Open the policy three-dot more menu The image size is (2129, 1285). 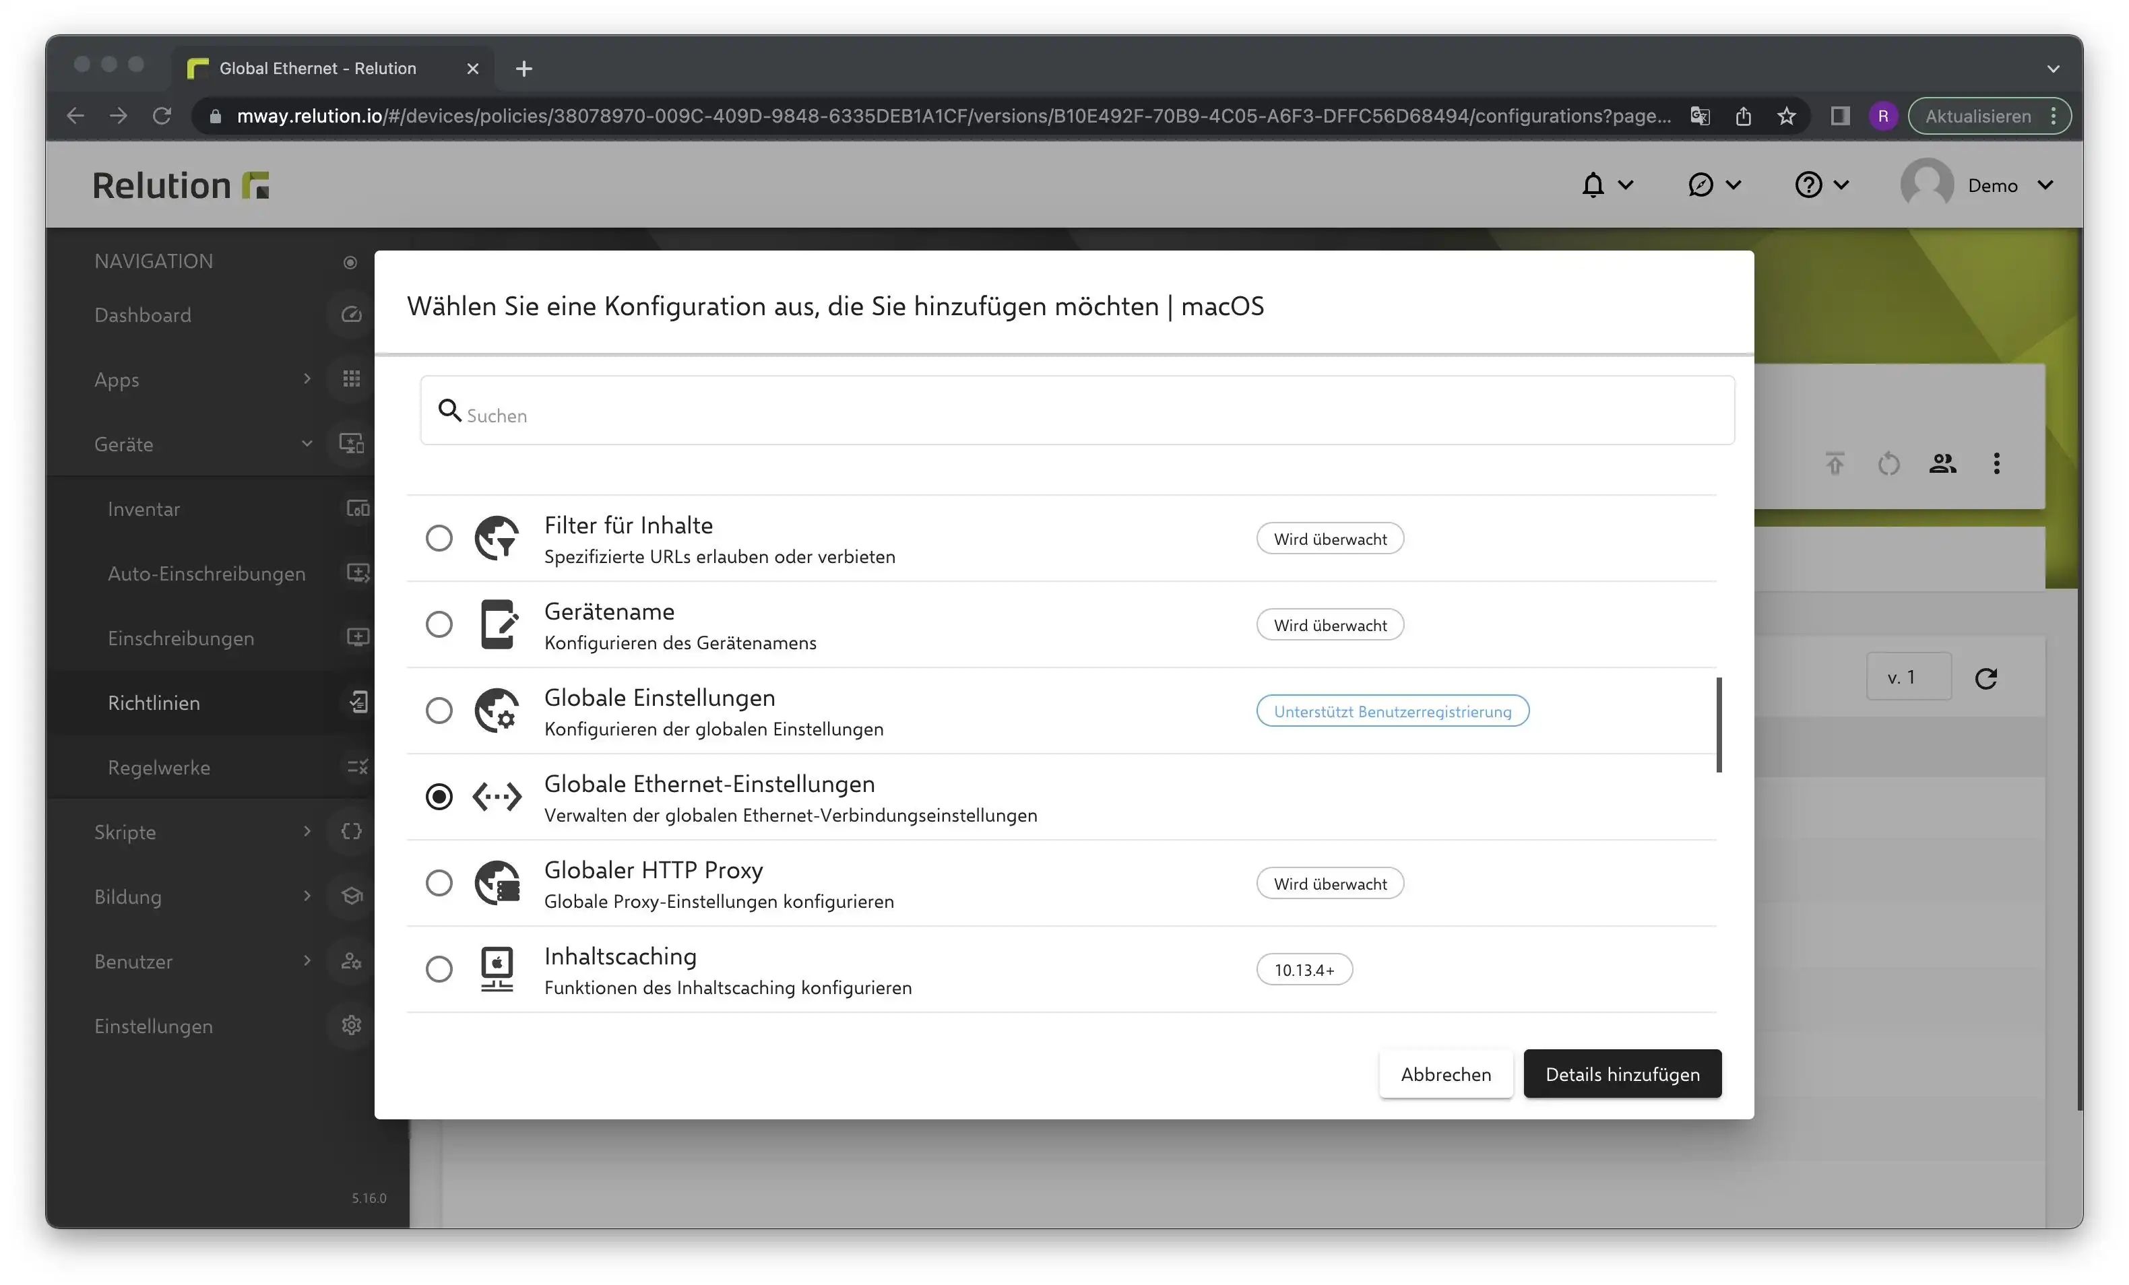1997,464
